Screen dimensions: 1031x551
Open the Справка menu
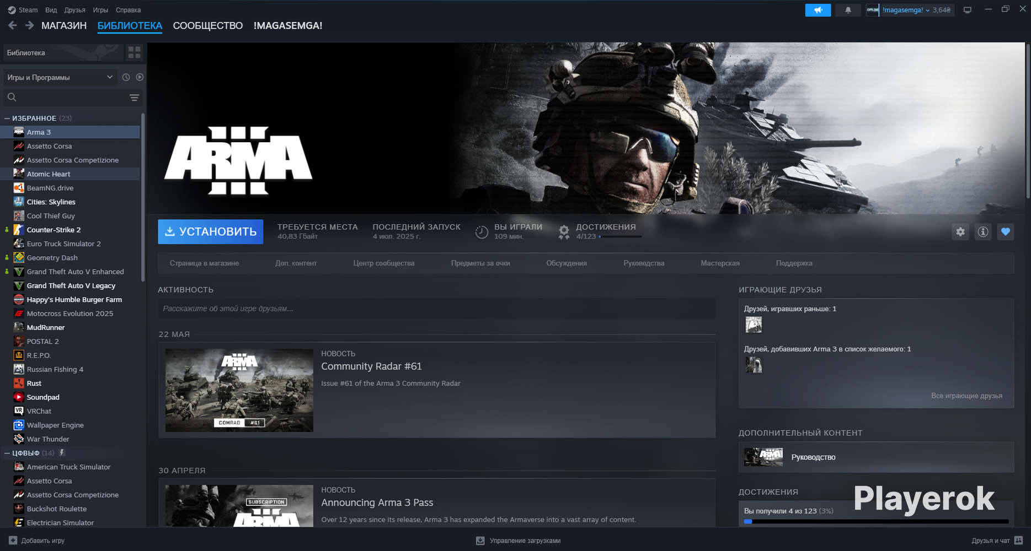[x=128, y=10]
